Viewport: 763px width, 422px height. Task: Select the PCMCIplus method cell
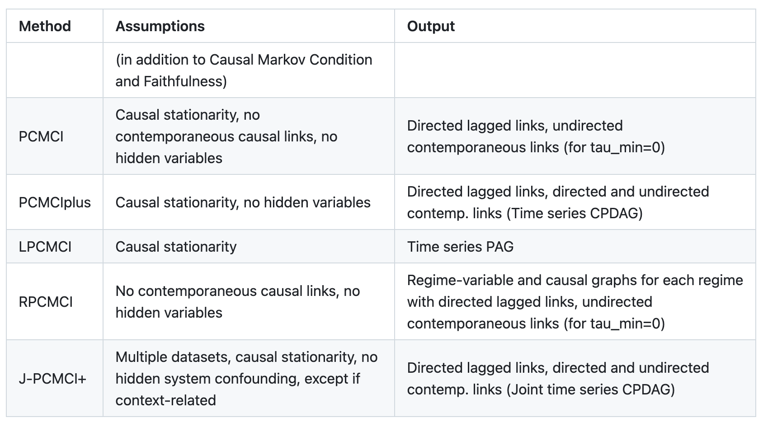(55, 202)
